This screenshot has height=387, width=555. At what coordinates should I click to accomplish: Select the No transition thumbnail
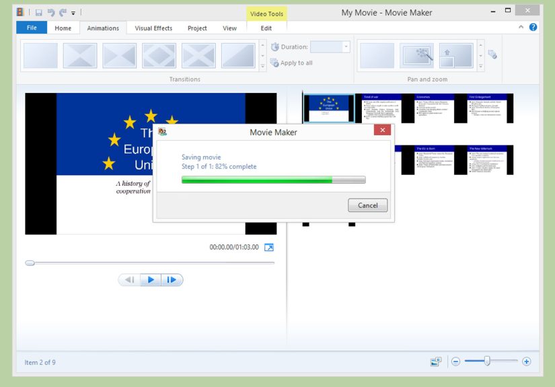pos(40,56)
